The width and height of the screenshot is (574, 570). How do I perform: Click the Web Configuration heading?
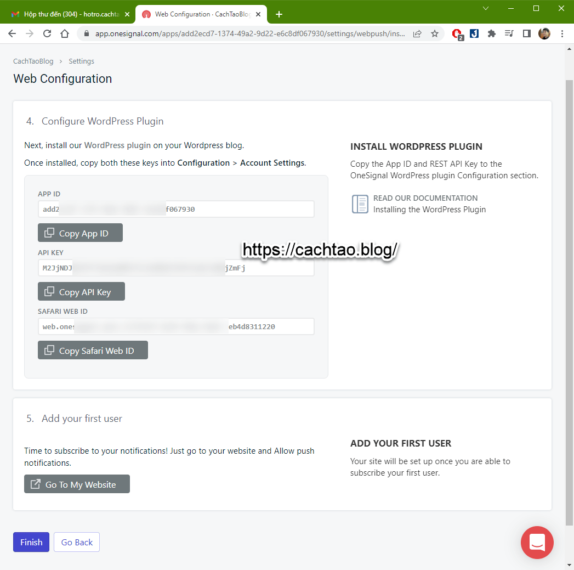(x=62, y=79)
